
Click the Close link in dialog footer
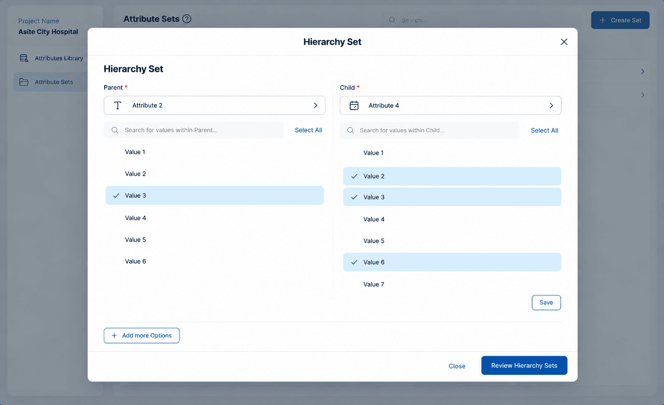click(x=457, y=366)
